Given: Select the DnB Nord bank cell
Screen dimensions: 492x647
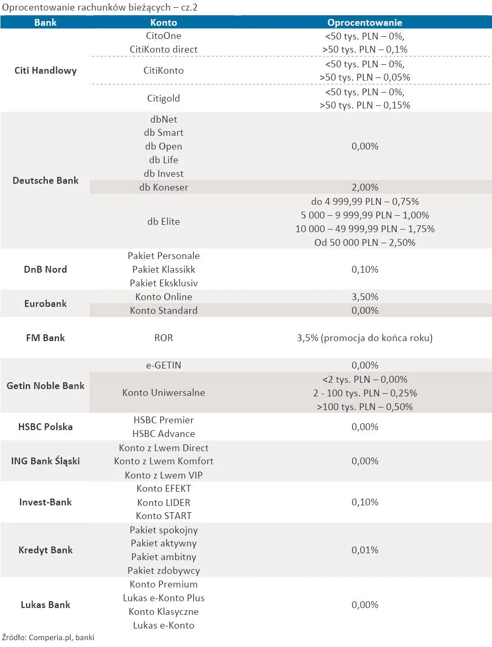Looking at the screenshot, I should tap(45, 270).
